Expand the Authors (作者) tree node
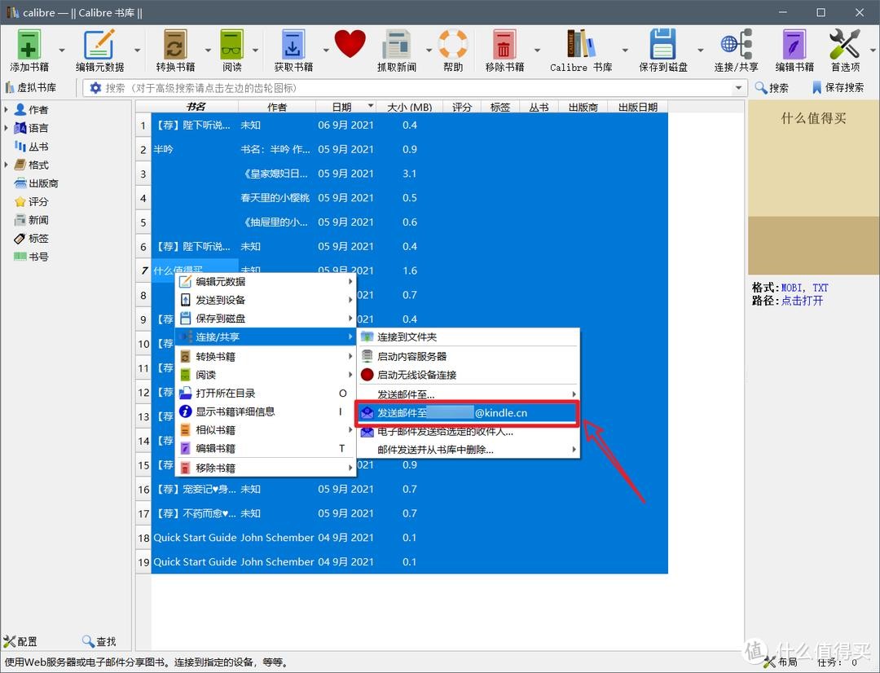 click(x=7, y=109)
